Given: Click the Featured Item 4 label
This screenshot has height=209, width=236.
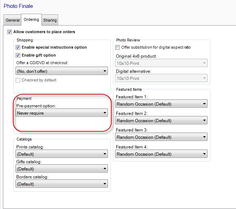Looking at the screenshot, I should click(x=132, y=147).
